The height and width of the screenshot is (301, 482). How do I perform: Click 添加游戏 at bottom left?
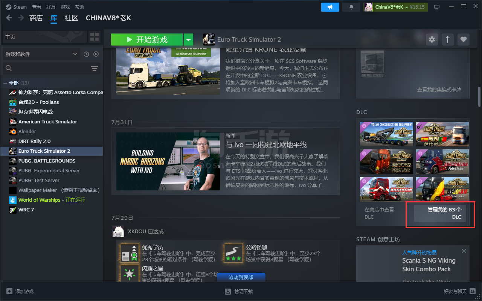pyautogui.click(x=24, y=291)
